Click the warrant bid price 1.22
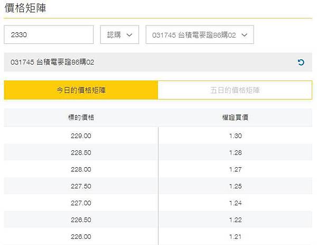Screen dimensions: 317x245 coord(235,220)
